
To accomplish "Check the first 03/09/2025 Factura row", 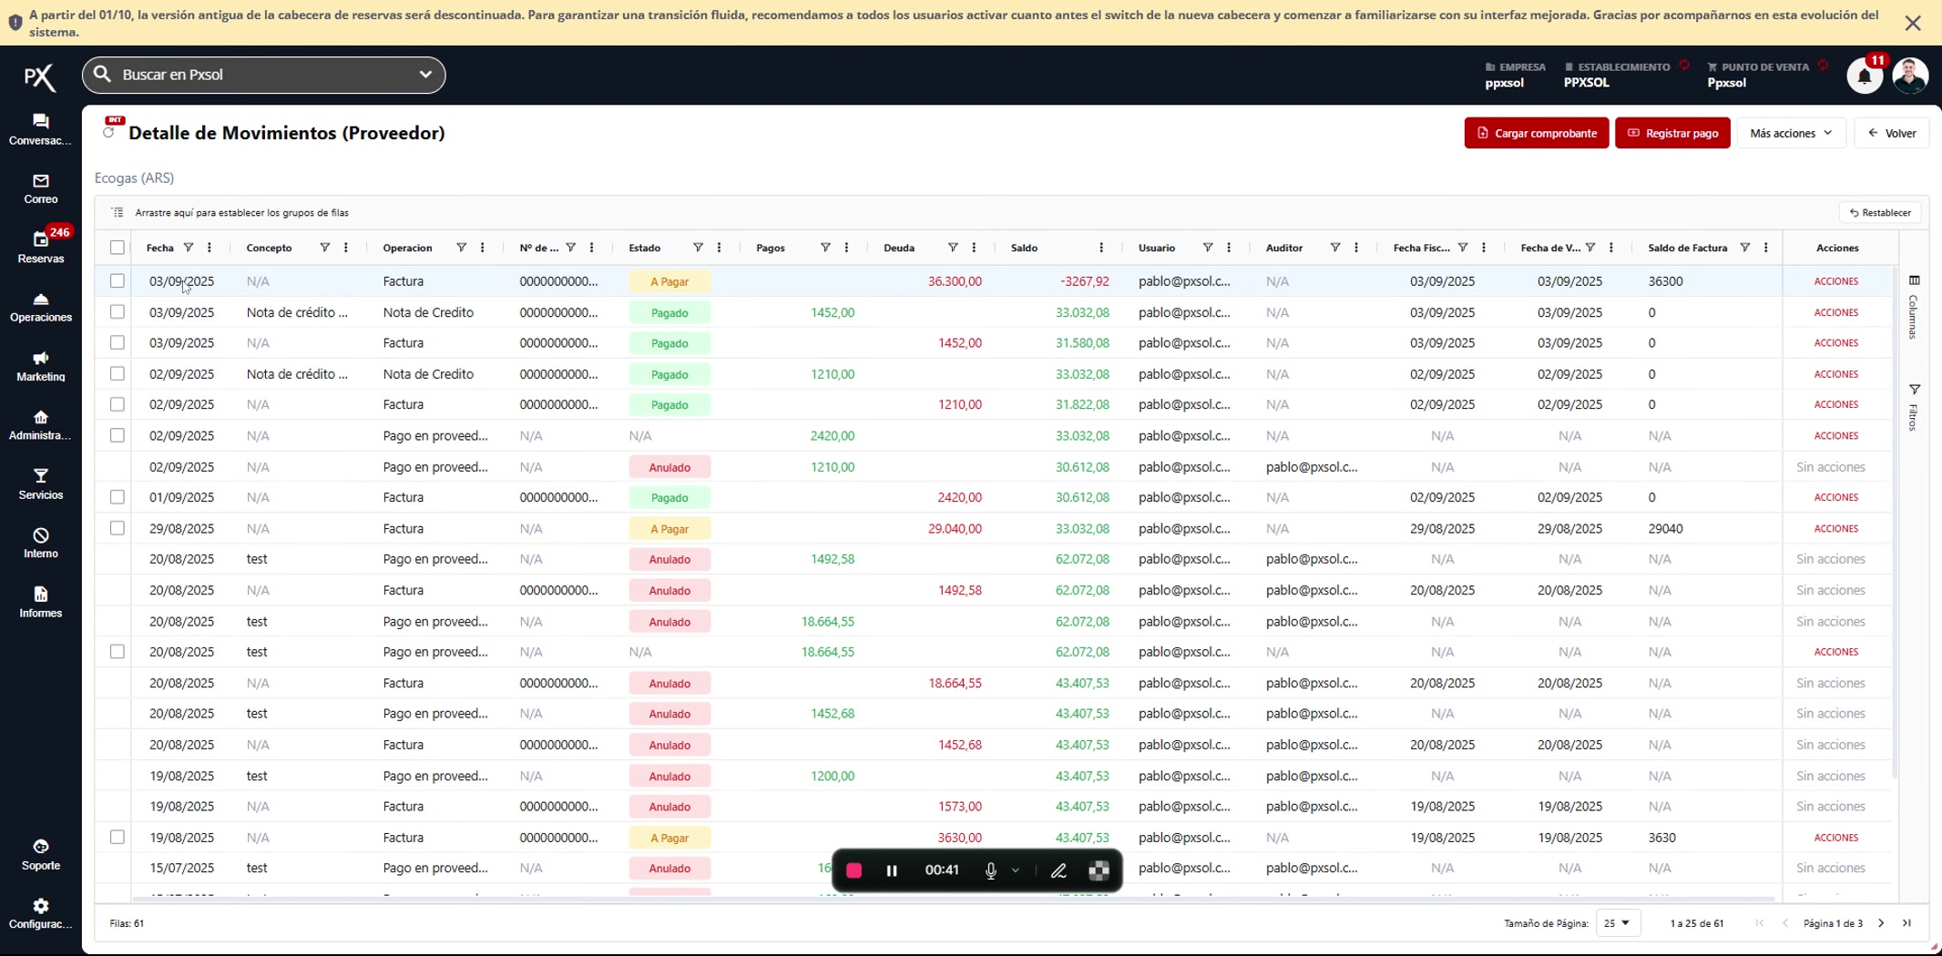I will pyautogui.click(x=118, y=281).
